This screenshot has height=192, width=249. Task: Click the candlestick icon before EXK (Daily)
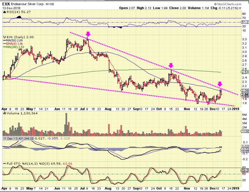tap(4, 37)
